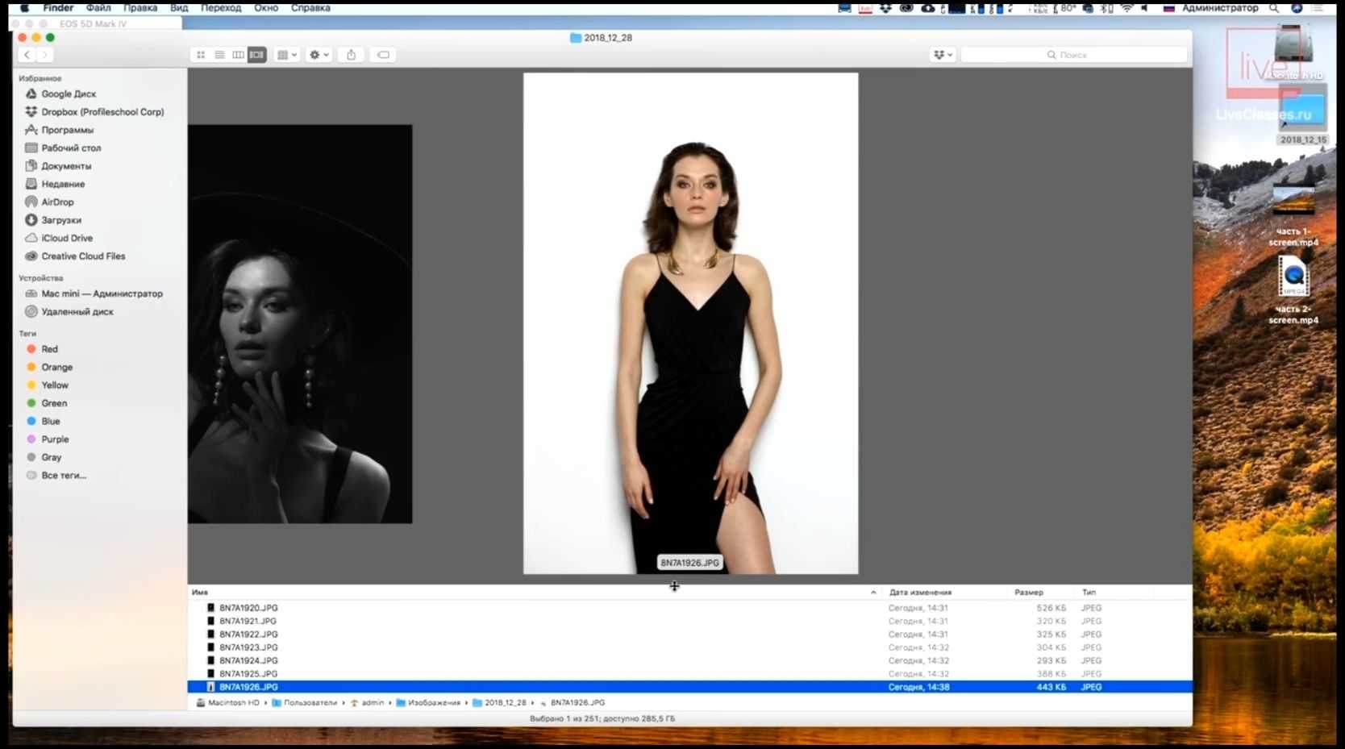Open the Администратор user menu
This screenshot has height=749, width=1345.
pos(1220,8)
